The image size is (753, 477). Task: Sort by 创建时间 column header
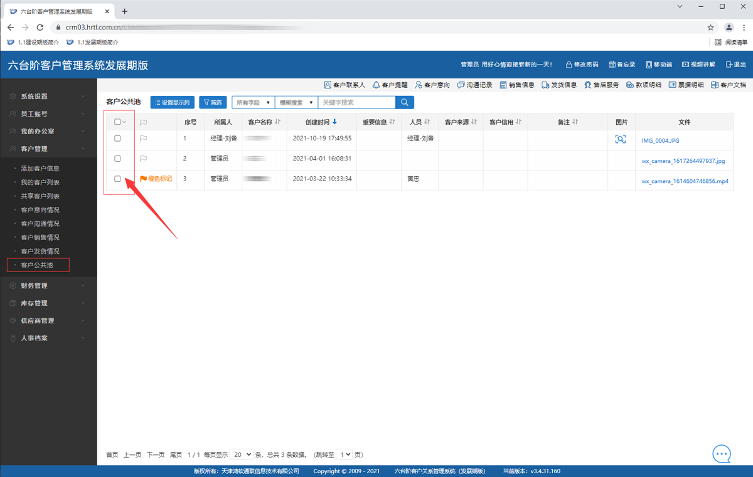coord(321,122)
